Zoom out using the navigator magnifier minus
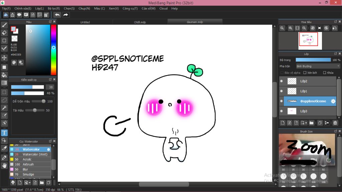The image size is (342, 192). click(304, 28)
